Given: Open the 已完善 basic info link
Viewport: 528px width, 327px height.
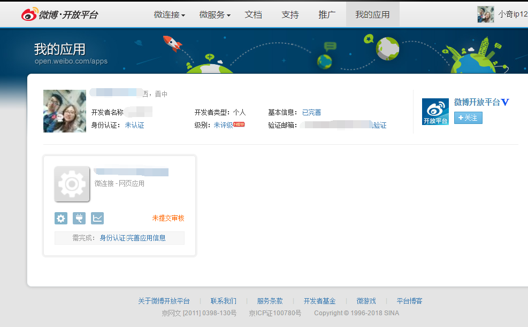Looking at the screenshot, I should 311,112.
